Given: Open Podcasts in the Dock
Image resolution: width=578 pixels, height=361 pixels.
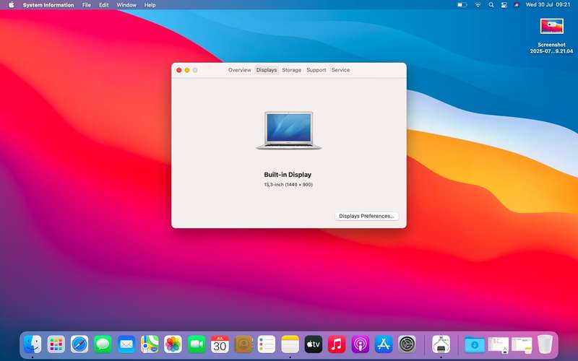Looking at the screenshot, I should click(360, 344).
